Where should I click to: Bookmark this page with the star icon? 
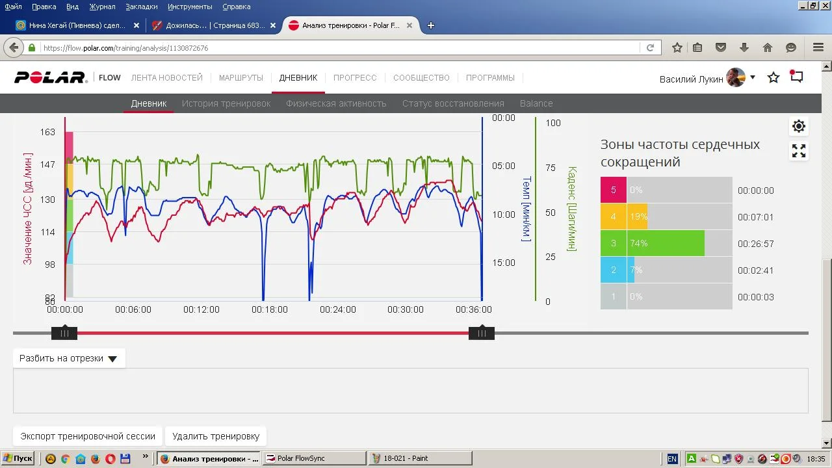(677, 47)
